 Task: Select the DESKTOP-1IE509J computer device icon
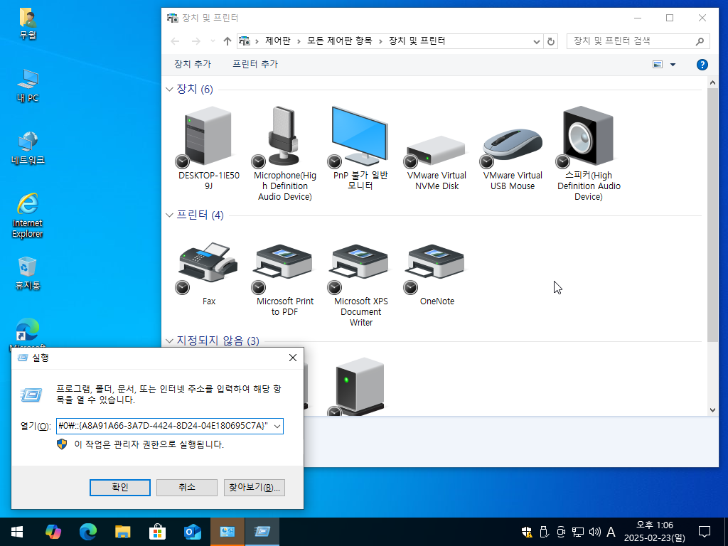208,136
